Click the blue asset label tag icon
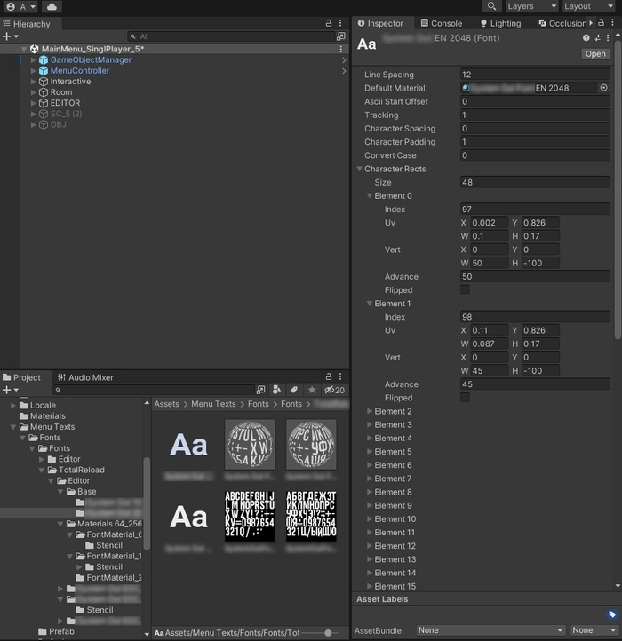Screen dimensions: 622x641 611,614
